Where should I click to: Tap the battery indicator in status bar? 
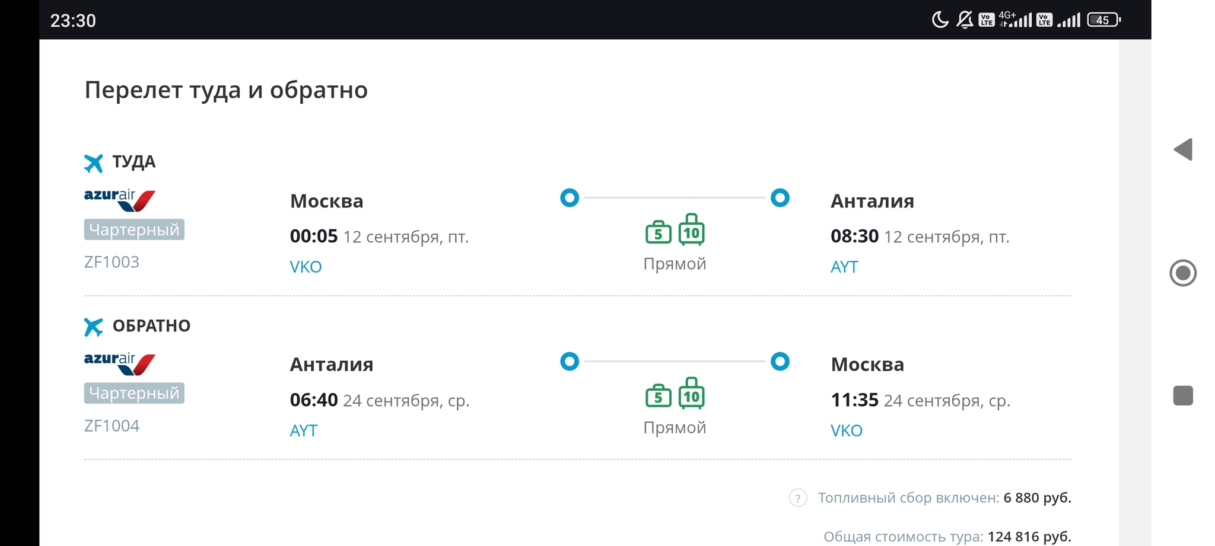tap(1103, 20)
